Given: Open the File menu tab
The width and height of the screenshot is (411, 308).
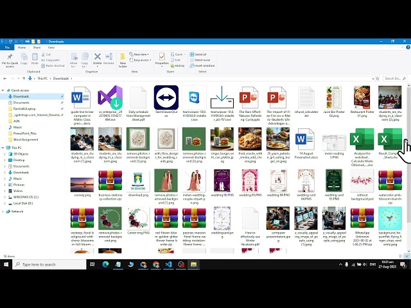Looking at the screenshot, I should (7, 47).
